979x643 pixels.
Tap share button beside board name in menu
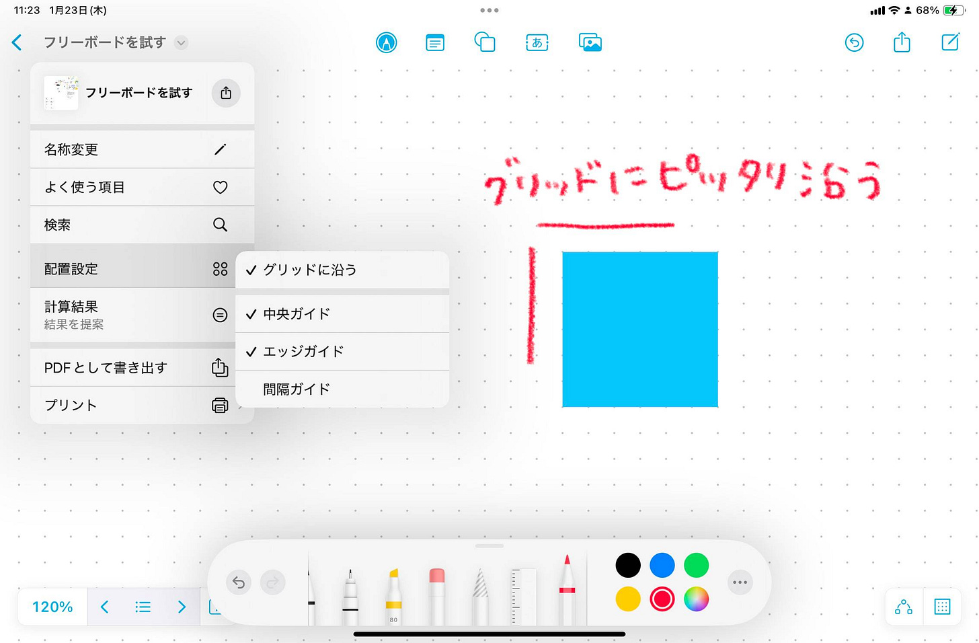[226, 93]
